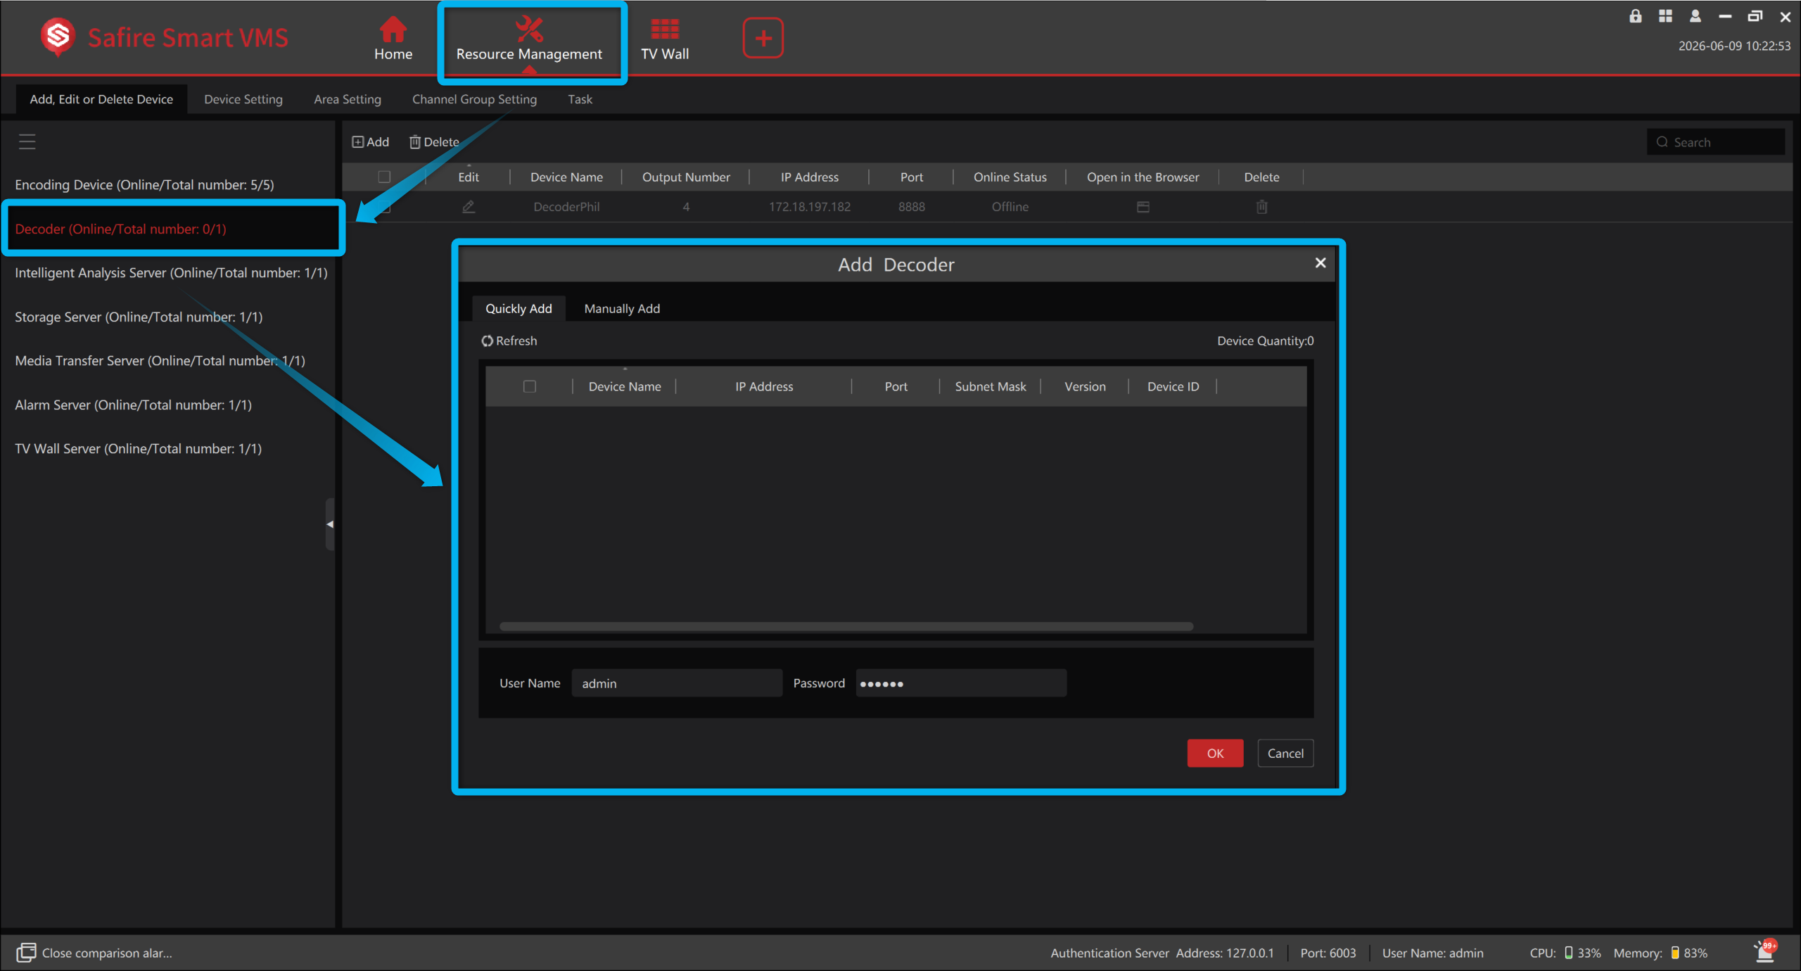The width and height of the screenshot is (1801, 971).
Task: Open the Close comparison alarm window icon
Action: (x=26, y=952)
